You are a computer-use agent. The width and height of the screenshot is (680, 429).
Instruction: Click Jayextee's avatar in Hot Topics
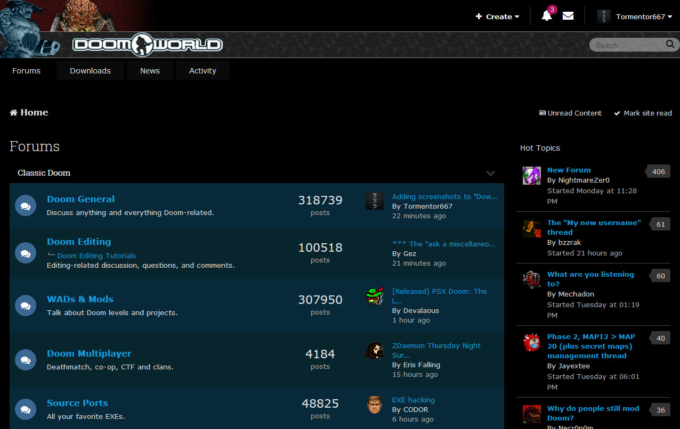[531, 342]
